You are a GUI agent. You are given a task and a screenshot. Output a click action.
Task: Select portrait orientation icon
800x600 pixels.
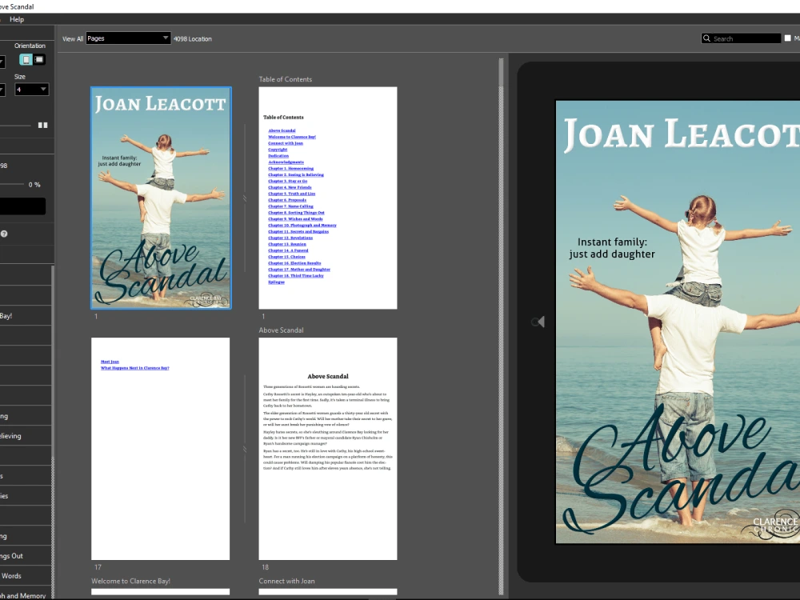(26, 60)
